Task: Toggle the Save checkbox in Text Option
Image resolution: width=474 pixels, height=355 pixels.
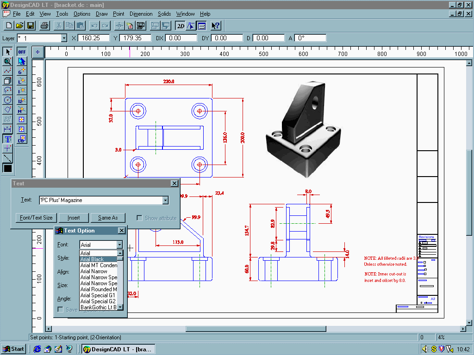Action: (61, 309)
